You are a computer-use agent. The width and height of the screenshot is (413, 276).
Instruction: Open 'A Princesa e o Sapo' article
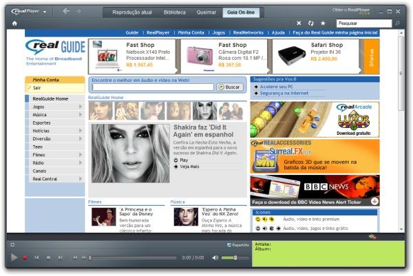(136, 211)
